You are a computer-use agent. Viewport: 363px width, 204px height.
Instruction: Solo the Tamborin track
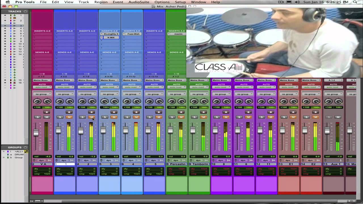point(194,117)
